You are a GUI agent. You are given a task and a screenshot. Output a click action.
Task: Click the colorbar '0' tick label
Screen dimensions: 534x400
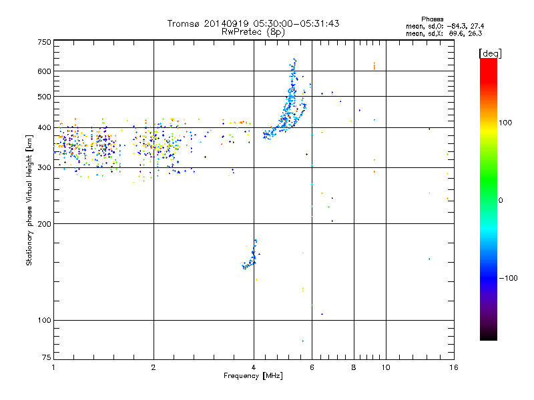point(501,201)
